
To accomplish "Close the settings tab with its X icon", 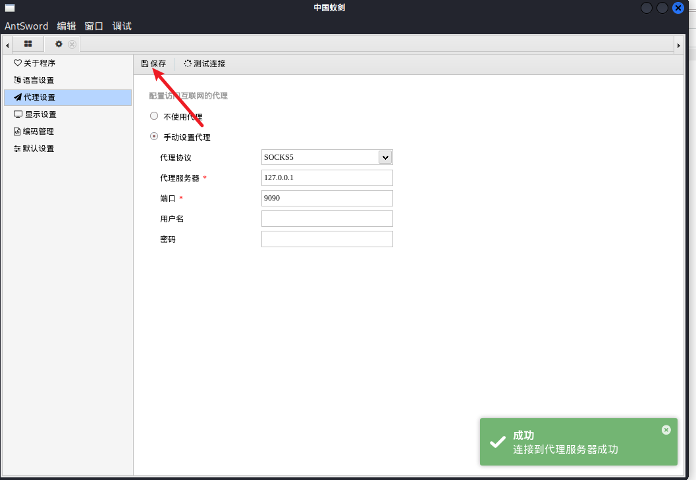I will [72, 45].
